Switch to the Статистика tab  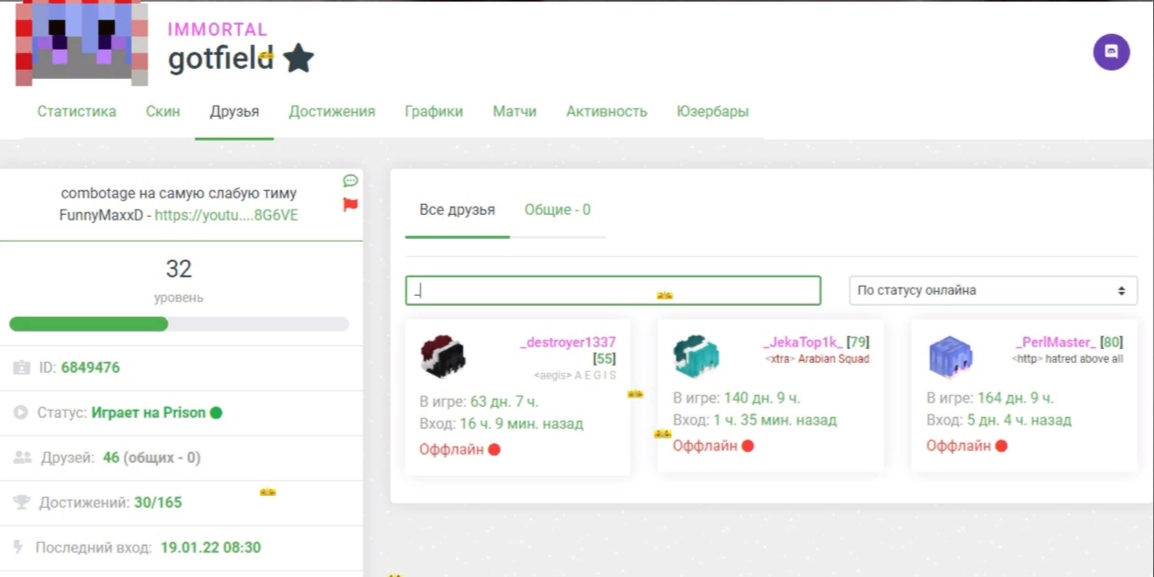[76, 111]
